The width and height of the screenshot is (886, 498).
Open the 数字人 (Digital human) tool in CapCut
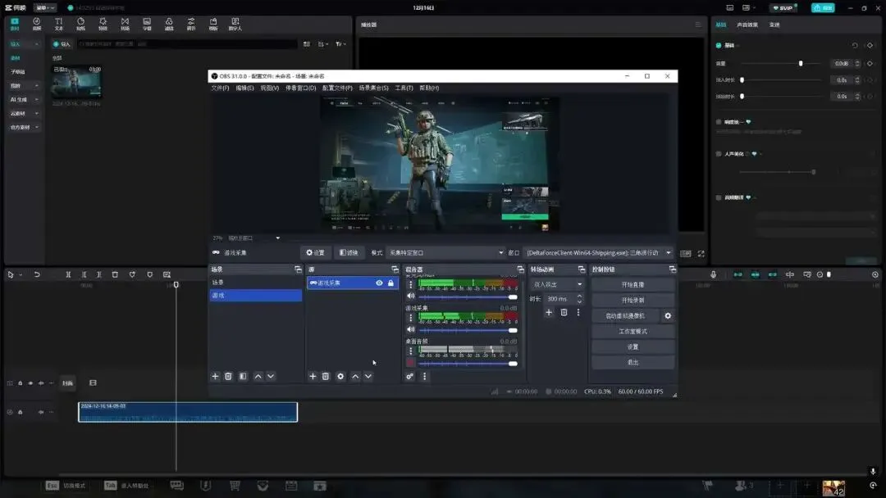(x=235, y=24)
